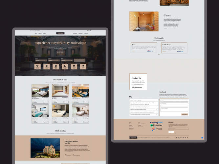Open the Presidential Suite room photo

tap(40, 91)
